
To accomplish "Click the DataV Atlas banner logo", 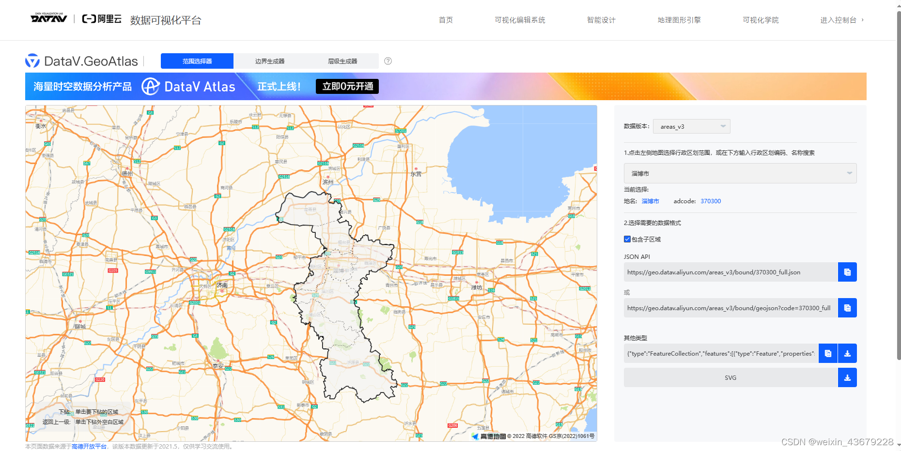I will 188,87.
